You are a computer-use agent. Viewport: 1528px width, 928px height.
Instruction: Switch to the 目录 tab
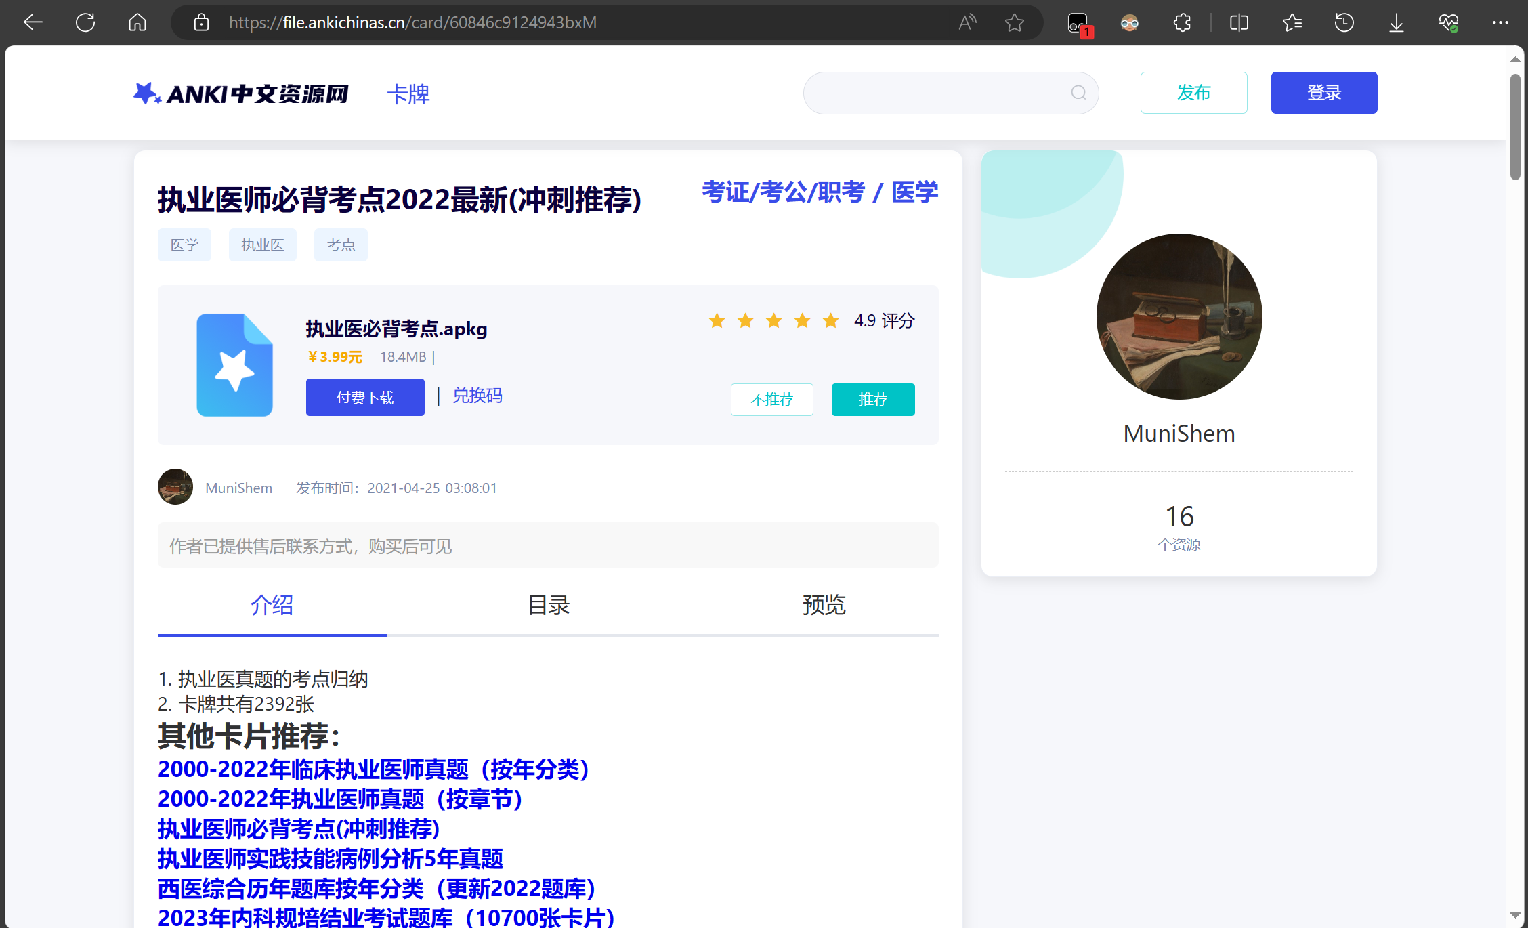pos(548,605)
